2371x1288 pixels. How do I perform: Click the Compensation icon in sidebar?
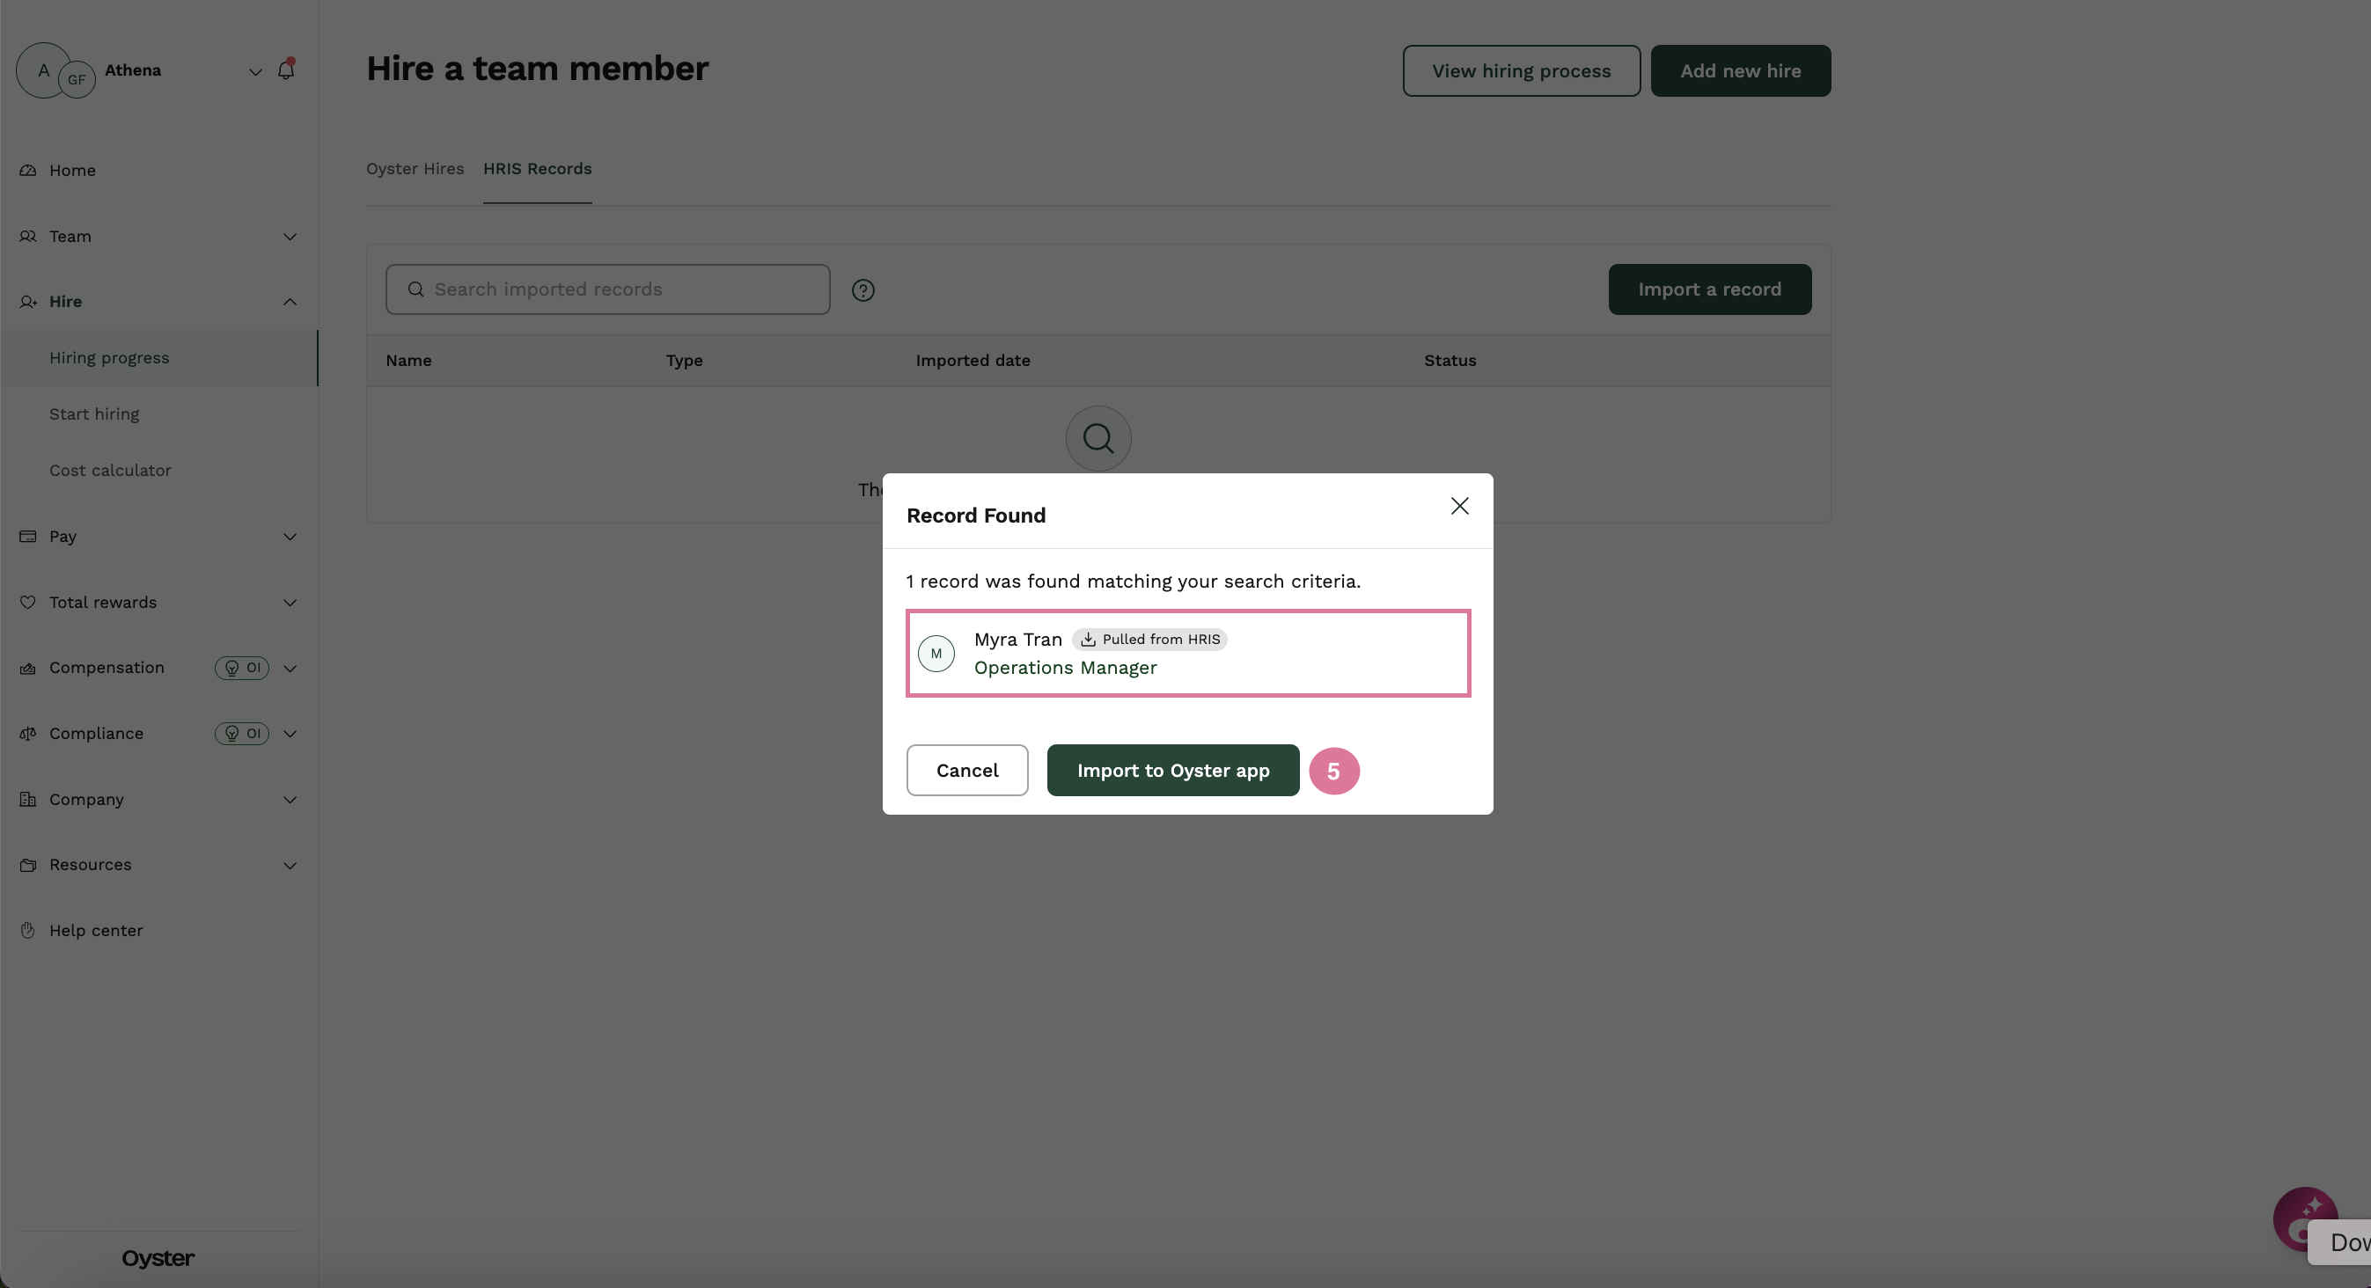(x=27, y=668)
